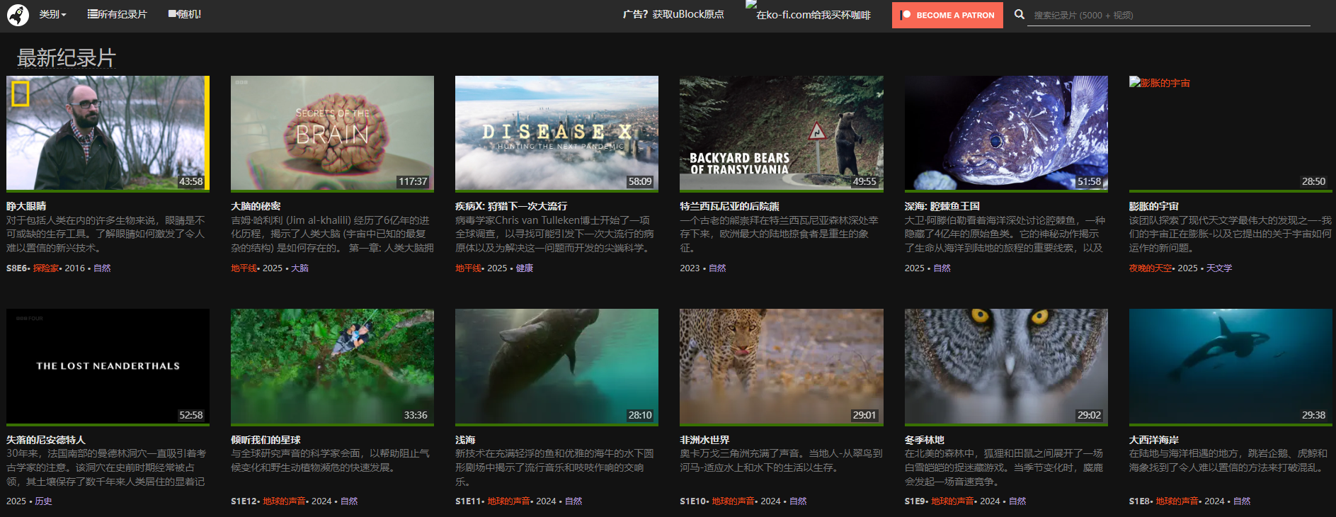The height and width of the screenshot is (517, 1336).
Task: Click the 天文学 category tag
Action: (x=1219, y=268)
